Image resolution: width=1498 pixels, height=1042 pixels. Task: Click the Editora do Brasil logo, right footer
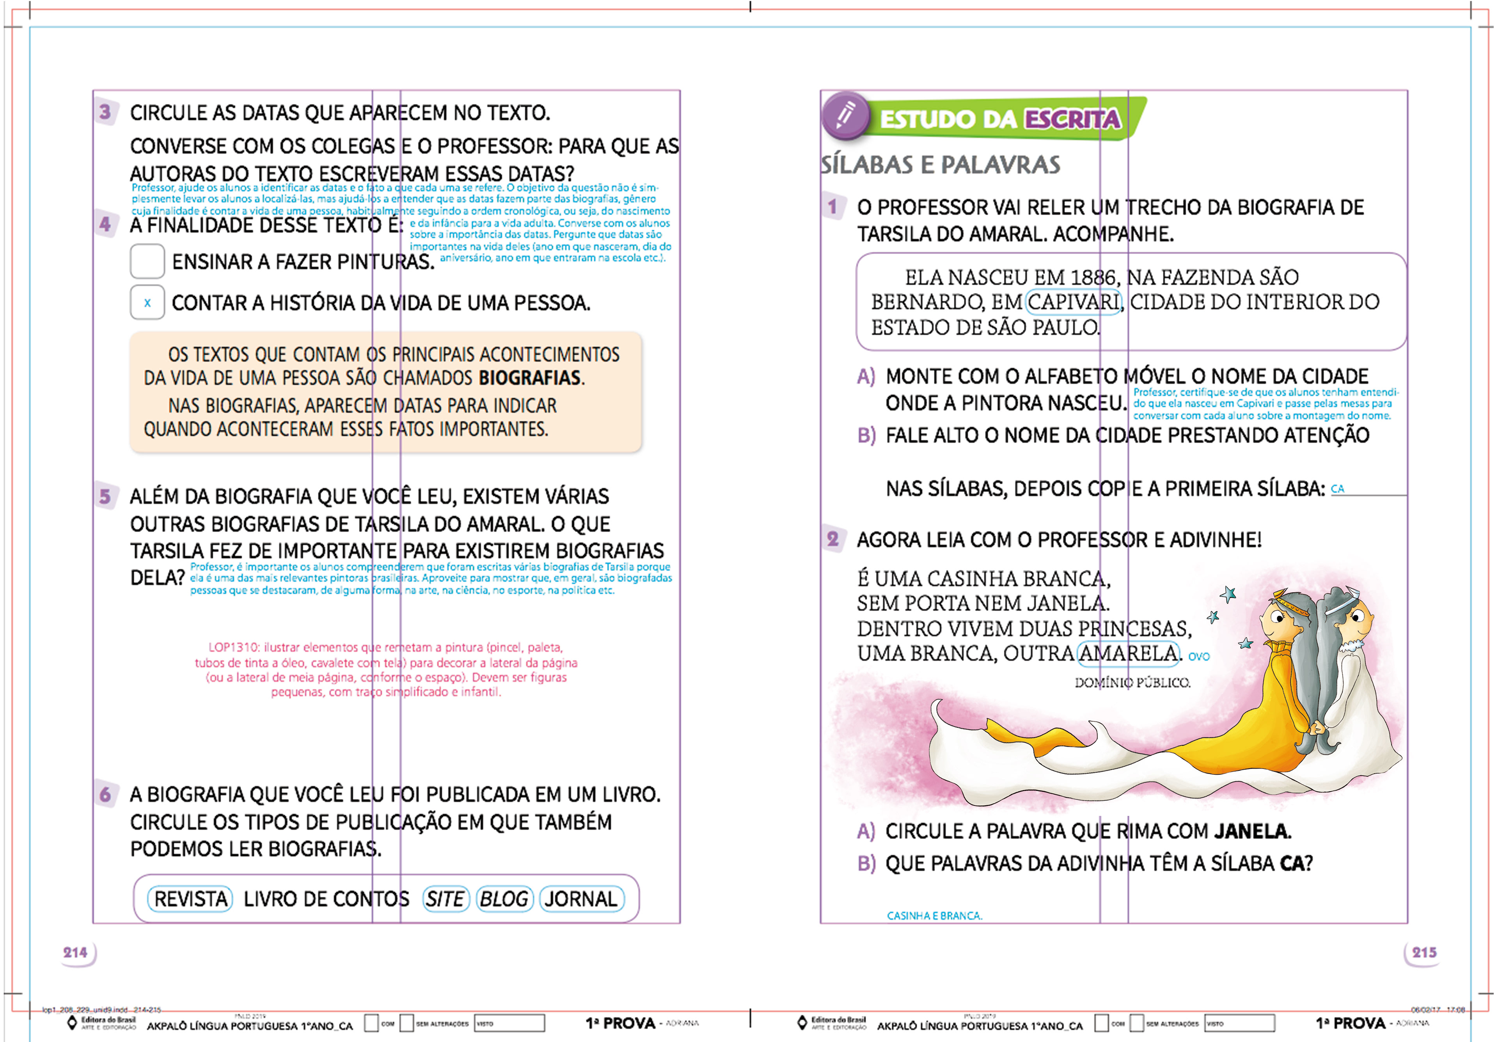[x=832, y=1022]
